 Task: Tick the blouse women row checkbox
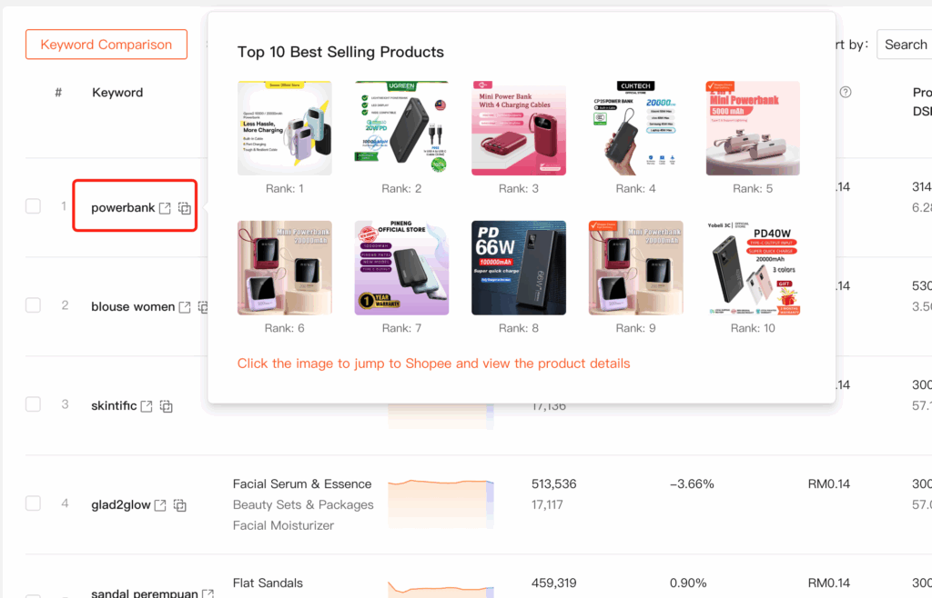[x=34, y=305]
